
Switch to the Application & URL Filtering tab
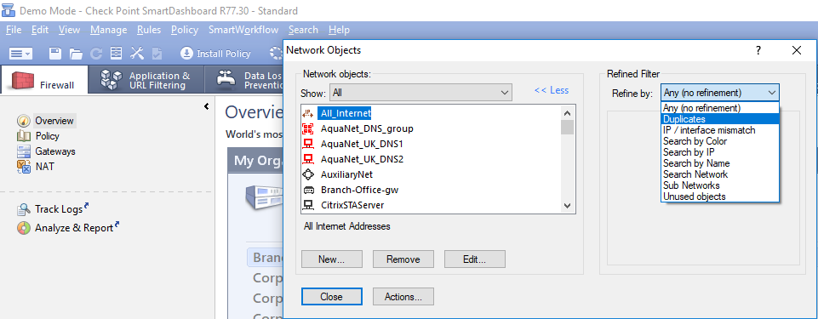coord(146,80)
